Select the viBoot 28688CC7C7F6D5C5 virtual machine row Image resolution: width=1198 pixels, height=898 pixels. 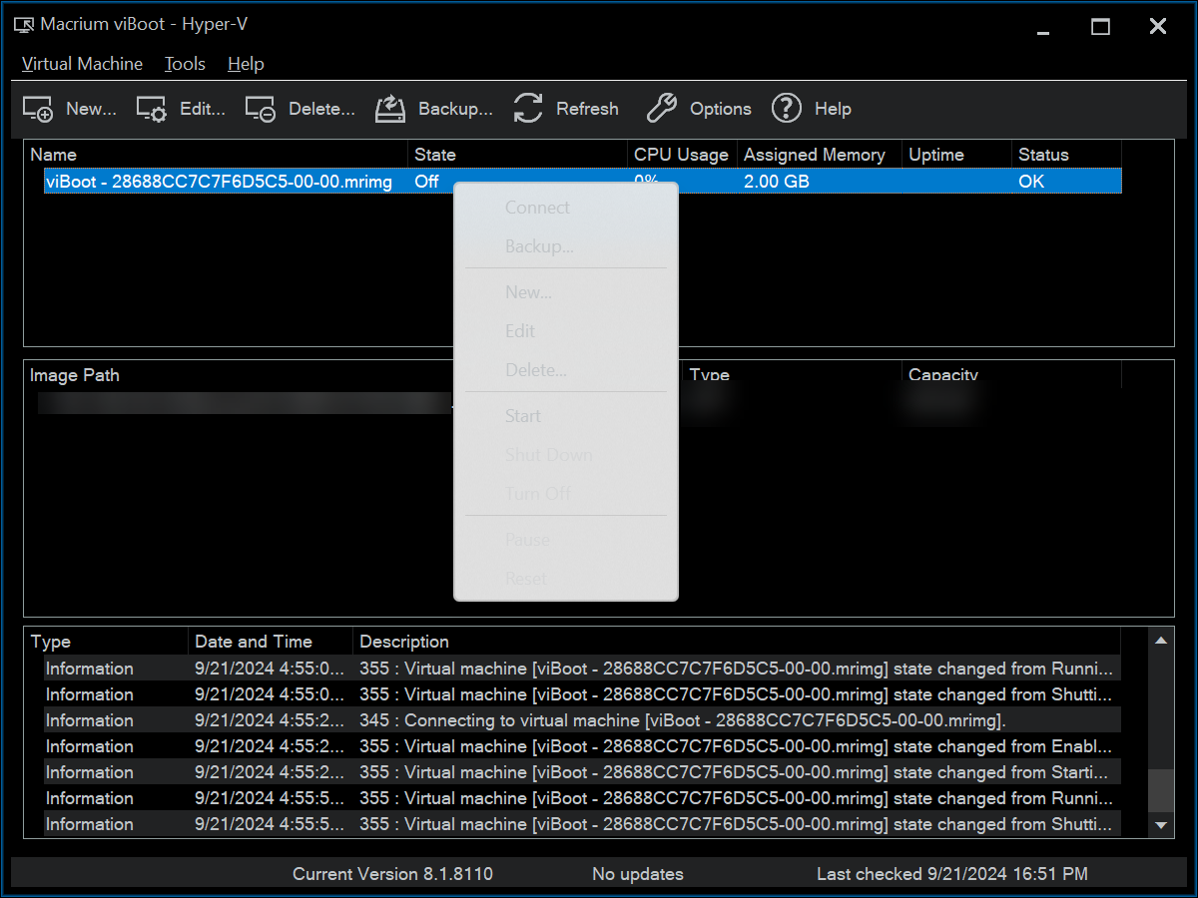[x=583, y=182]
